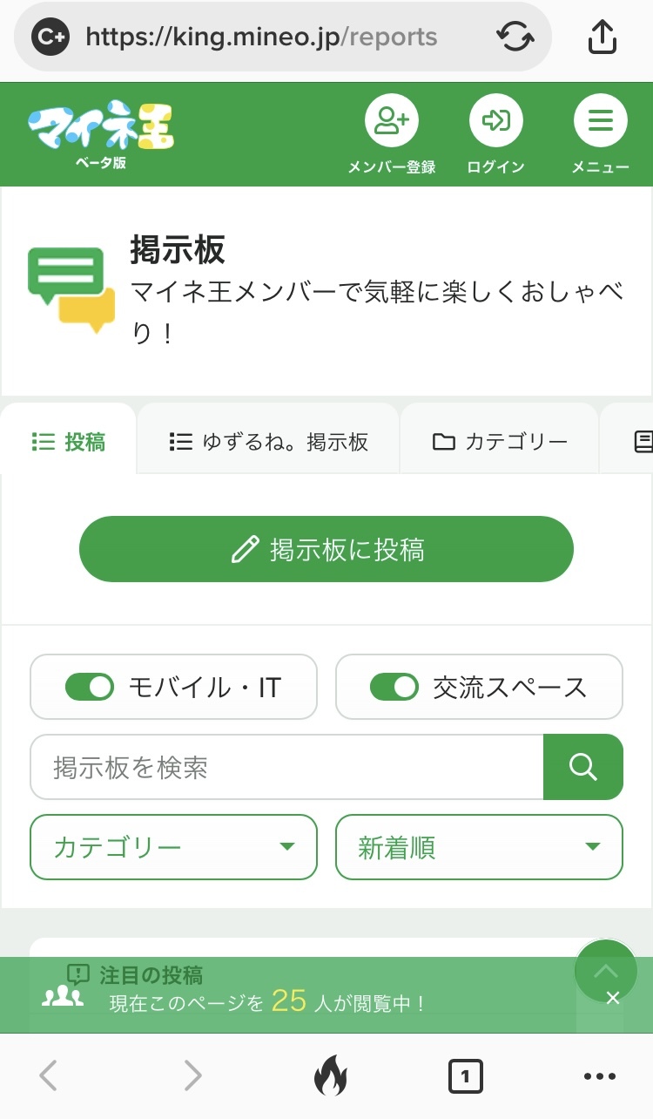Open メンバー登録 member signup icon
Screen dimensions: 653x1119
(391, 122)
